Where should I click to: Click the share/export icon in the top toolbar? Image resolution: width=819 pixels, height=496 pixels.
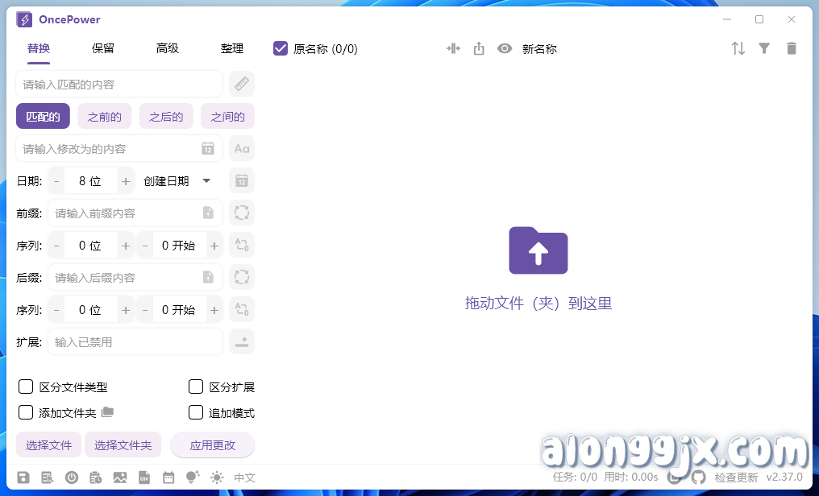478,48
